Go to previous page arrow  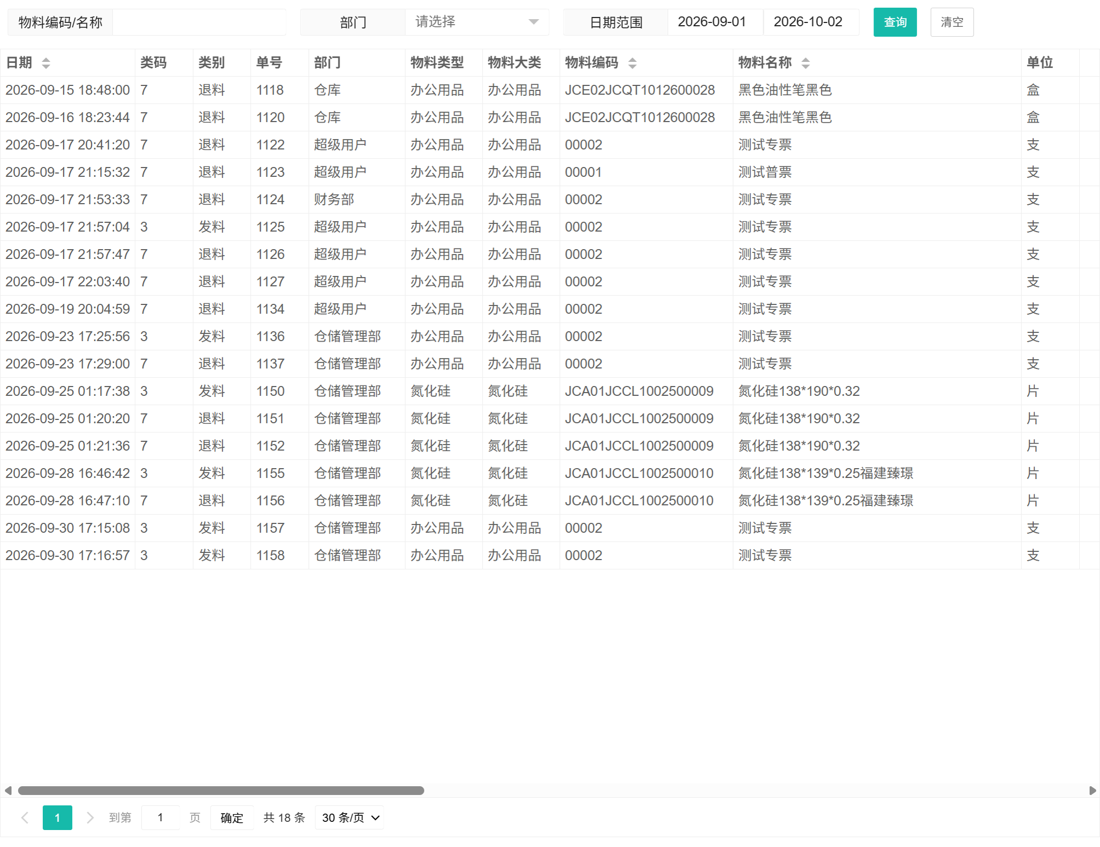tap(25, 817)
